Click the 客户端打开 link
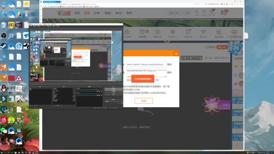The width and height of the screenshot is (274, 154). tap(221, 58)
